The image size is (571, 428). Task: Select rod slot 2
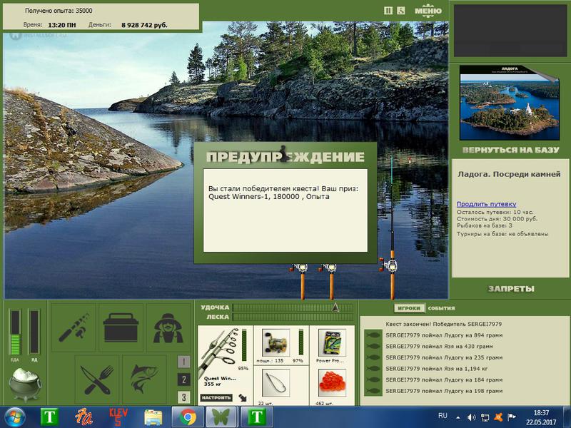(183, 379)
